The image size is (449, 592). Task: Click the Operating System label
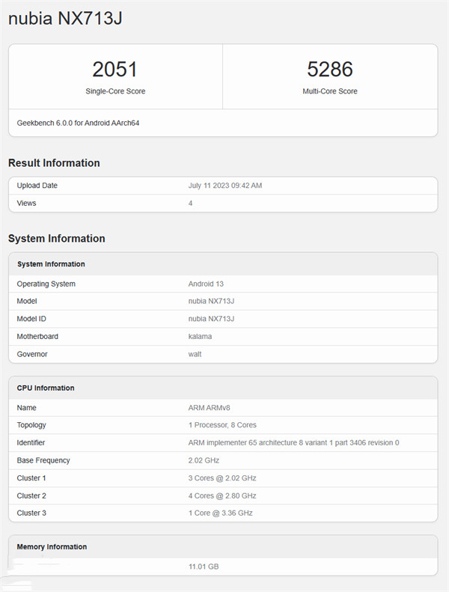pos(46,284)
